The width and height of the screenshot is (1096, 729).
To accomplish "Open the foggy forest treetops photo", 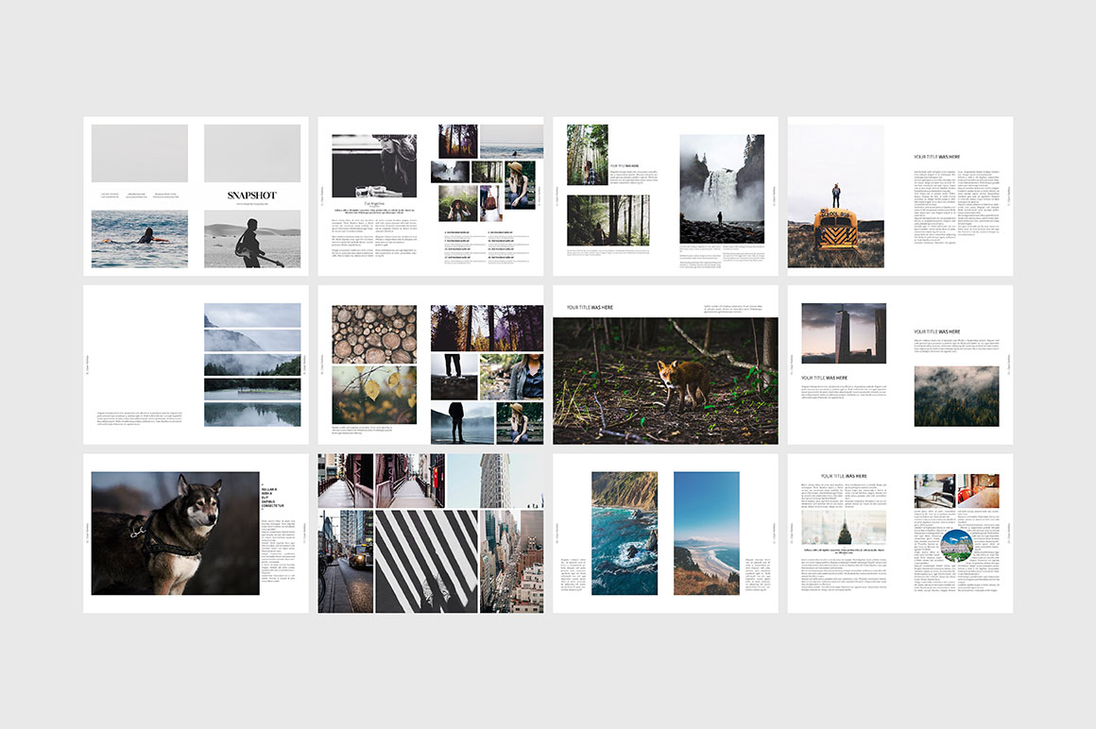I will click(x=956, y=396).
